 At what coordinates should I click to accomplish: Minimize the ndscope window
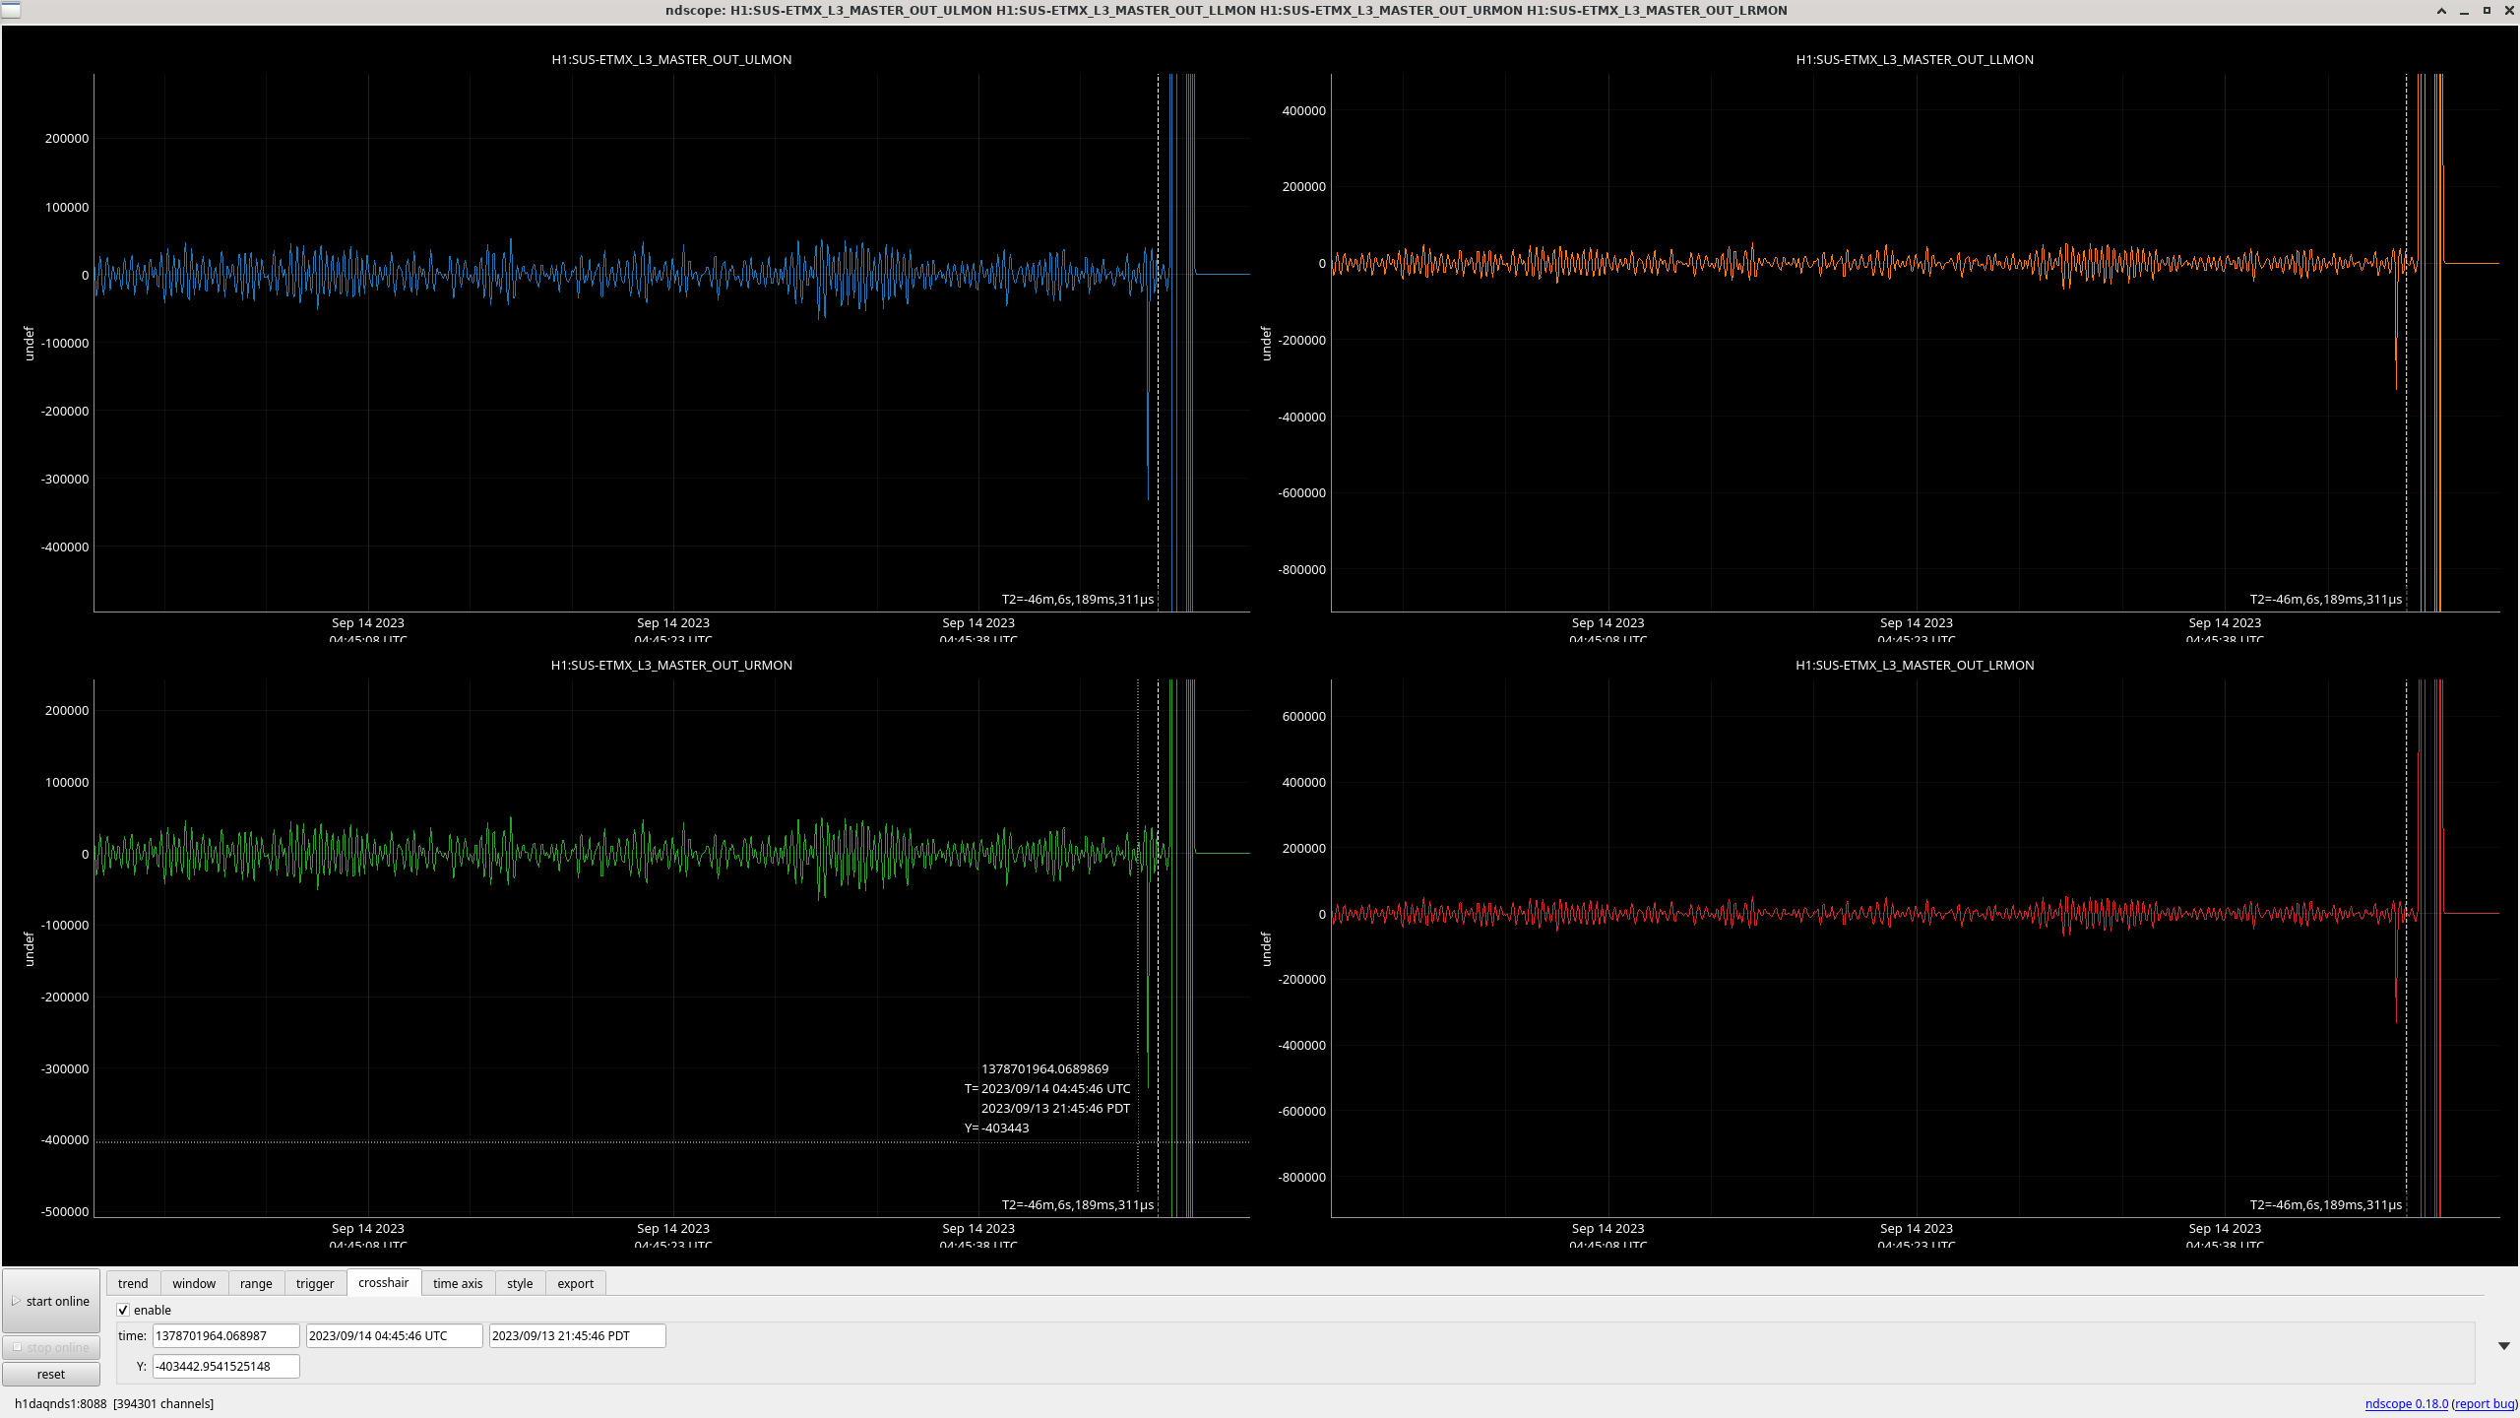tap(2464, 11)
